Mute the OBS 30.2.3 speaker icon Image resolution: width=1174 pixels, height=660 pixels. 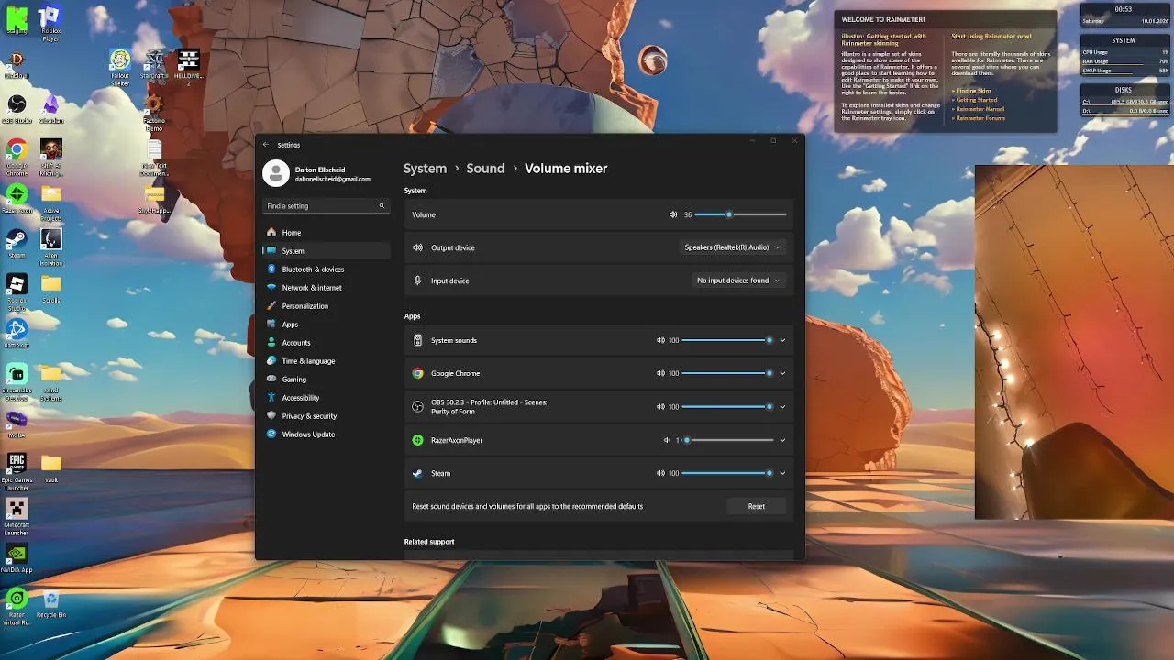tap(660, 406)
